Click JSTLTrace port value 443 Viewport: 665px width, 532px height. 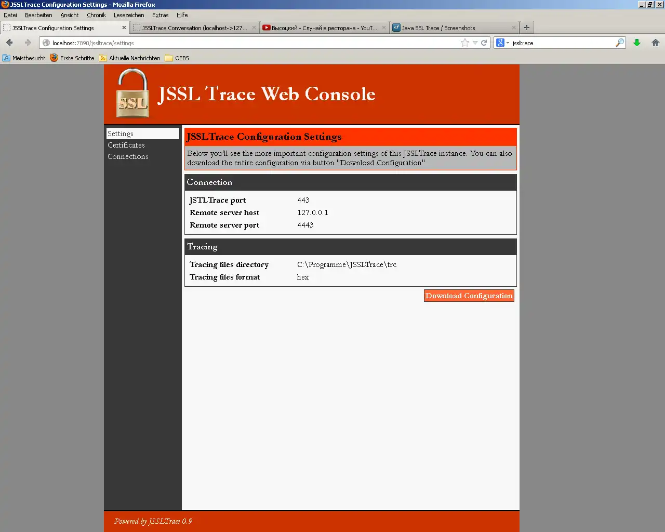pyautogui.click(x=303, y=200)
